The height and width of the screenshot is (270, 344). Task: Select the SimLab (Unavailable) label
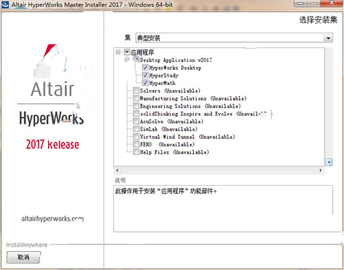click(169, 129)
